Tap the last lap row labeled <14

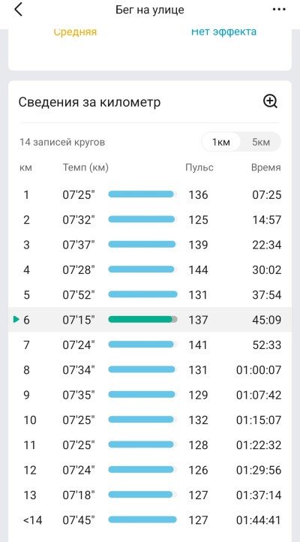150,520
